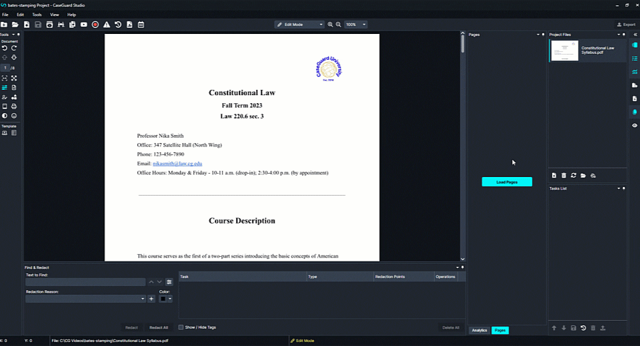
Task: Pin the Pages panel
Action: pyautogui.click(x=543, y=35)
